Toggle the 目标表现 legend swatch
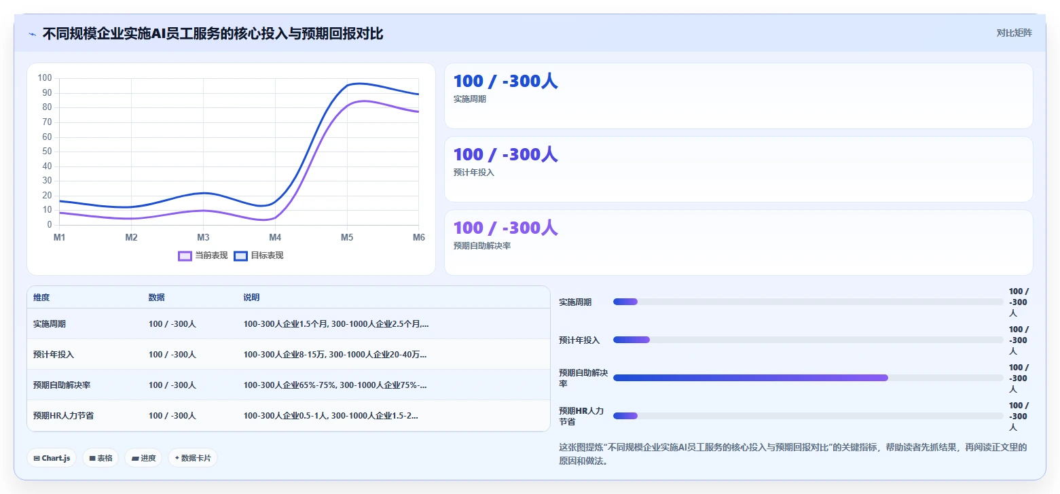The height and width of the screenshot is (494, 1060). [240, 255]
